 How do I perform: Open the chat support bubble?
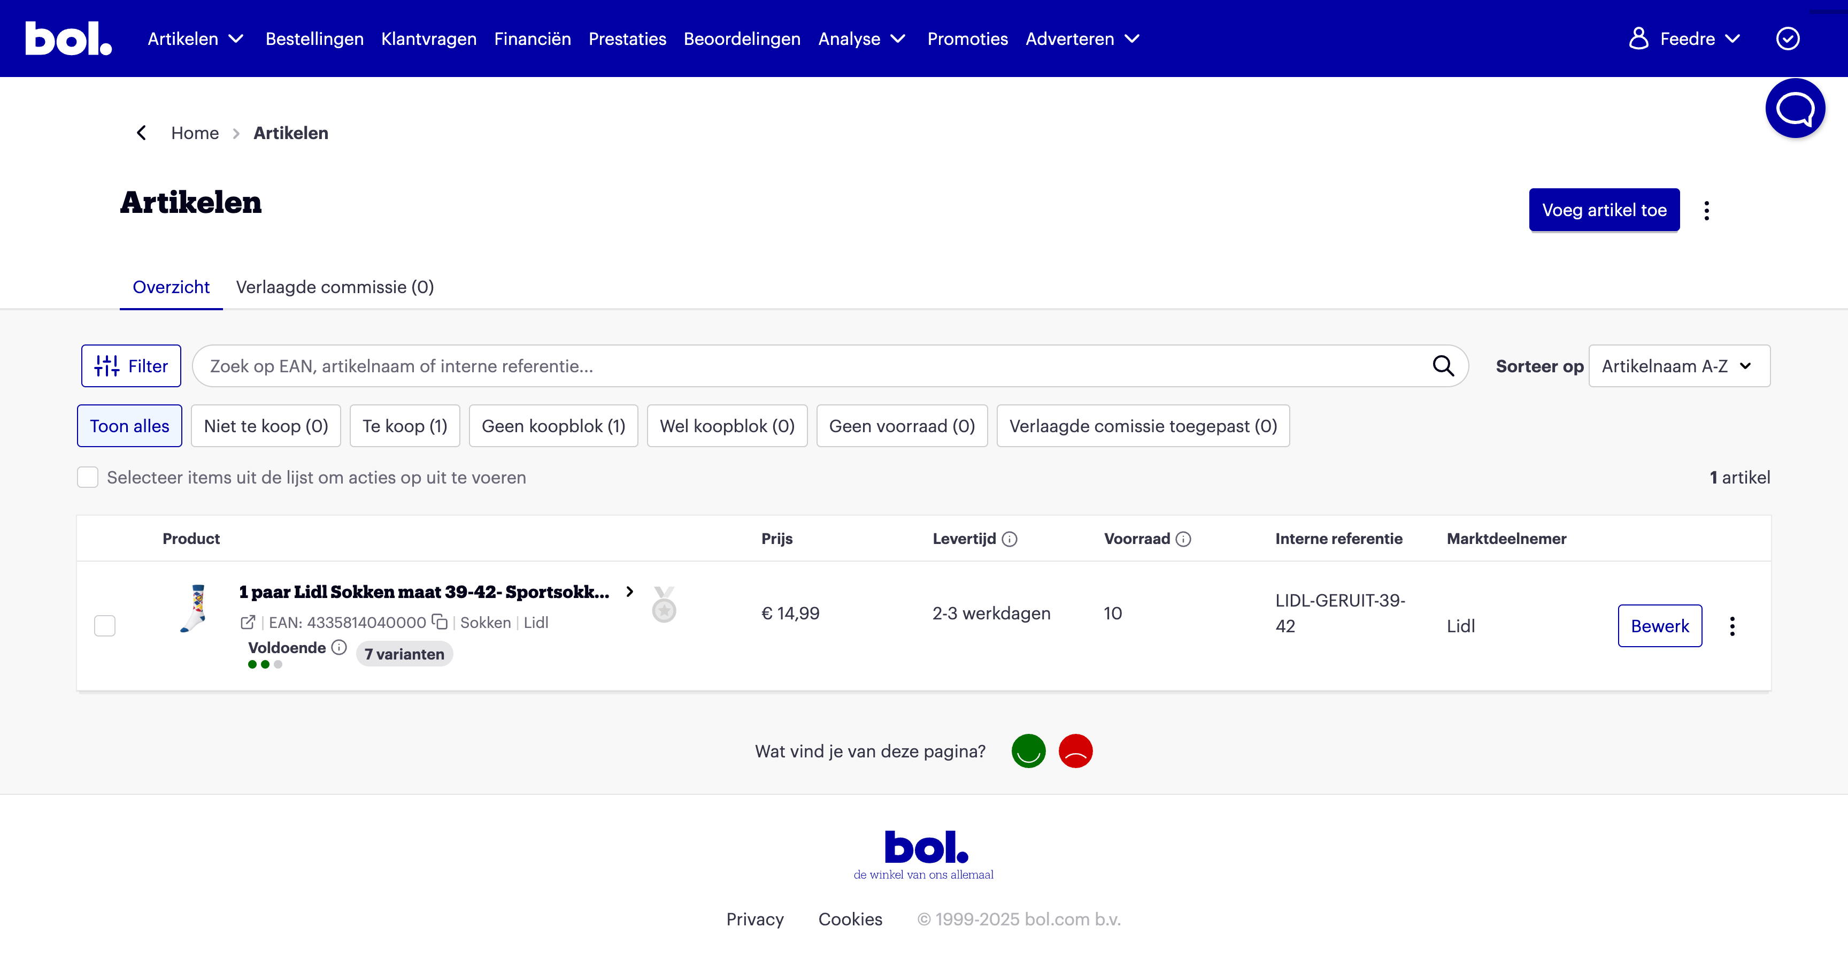(x=1795, y=109)
